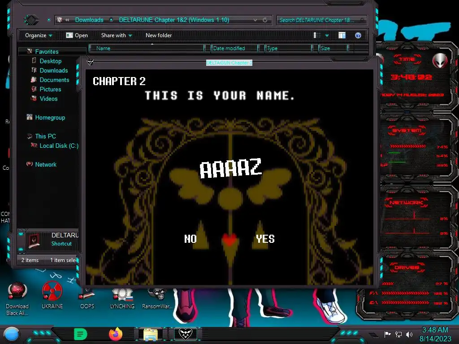Open Local Disk (C:) in navigation pane
Viewport: 459px width, 344px height.
click(x=59, y=146)
